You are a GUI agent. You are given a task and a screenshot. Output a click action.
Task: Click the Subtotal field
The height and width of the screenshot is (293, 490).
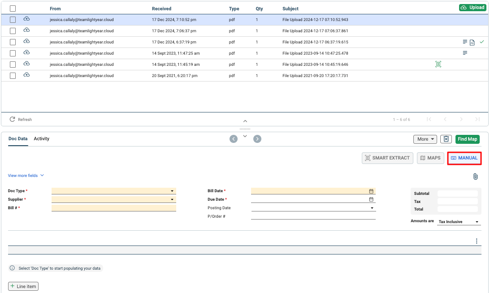tap(458, 194)
